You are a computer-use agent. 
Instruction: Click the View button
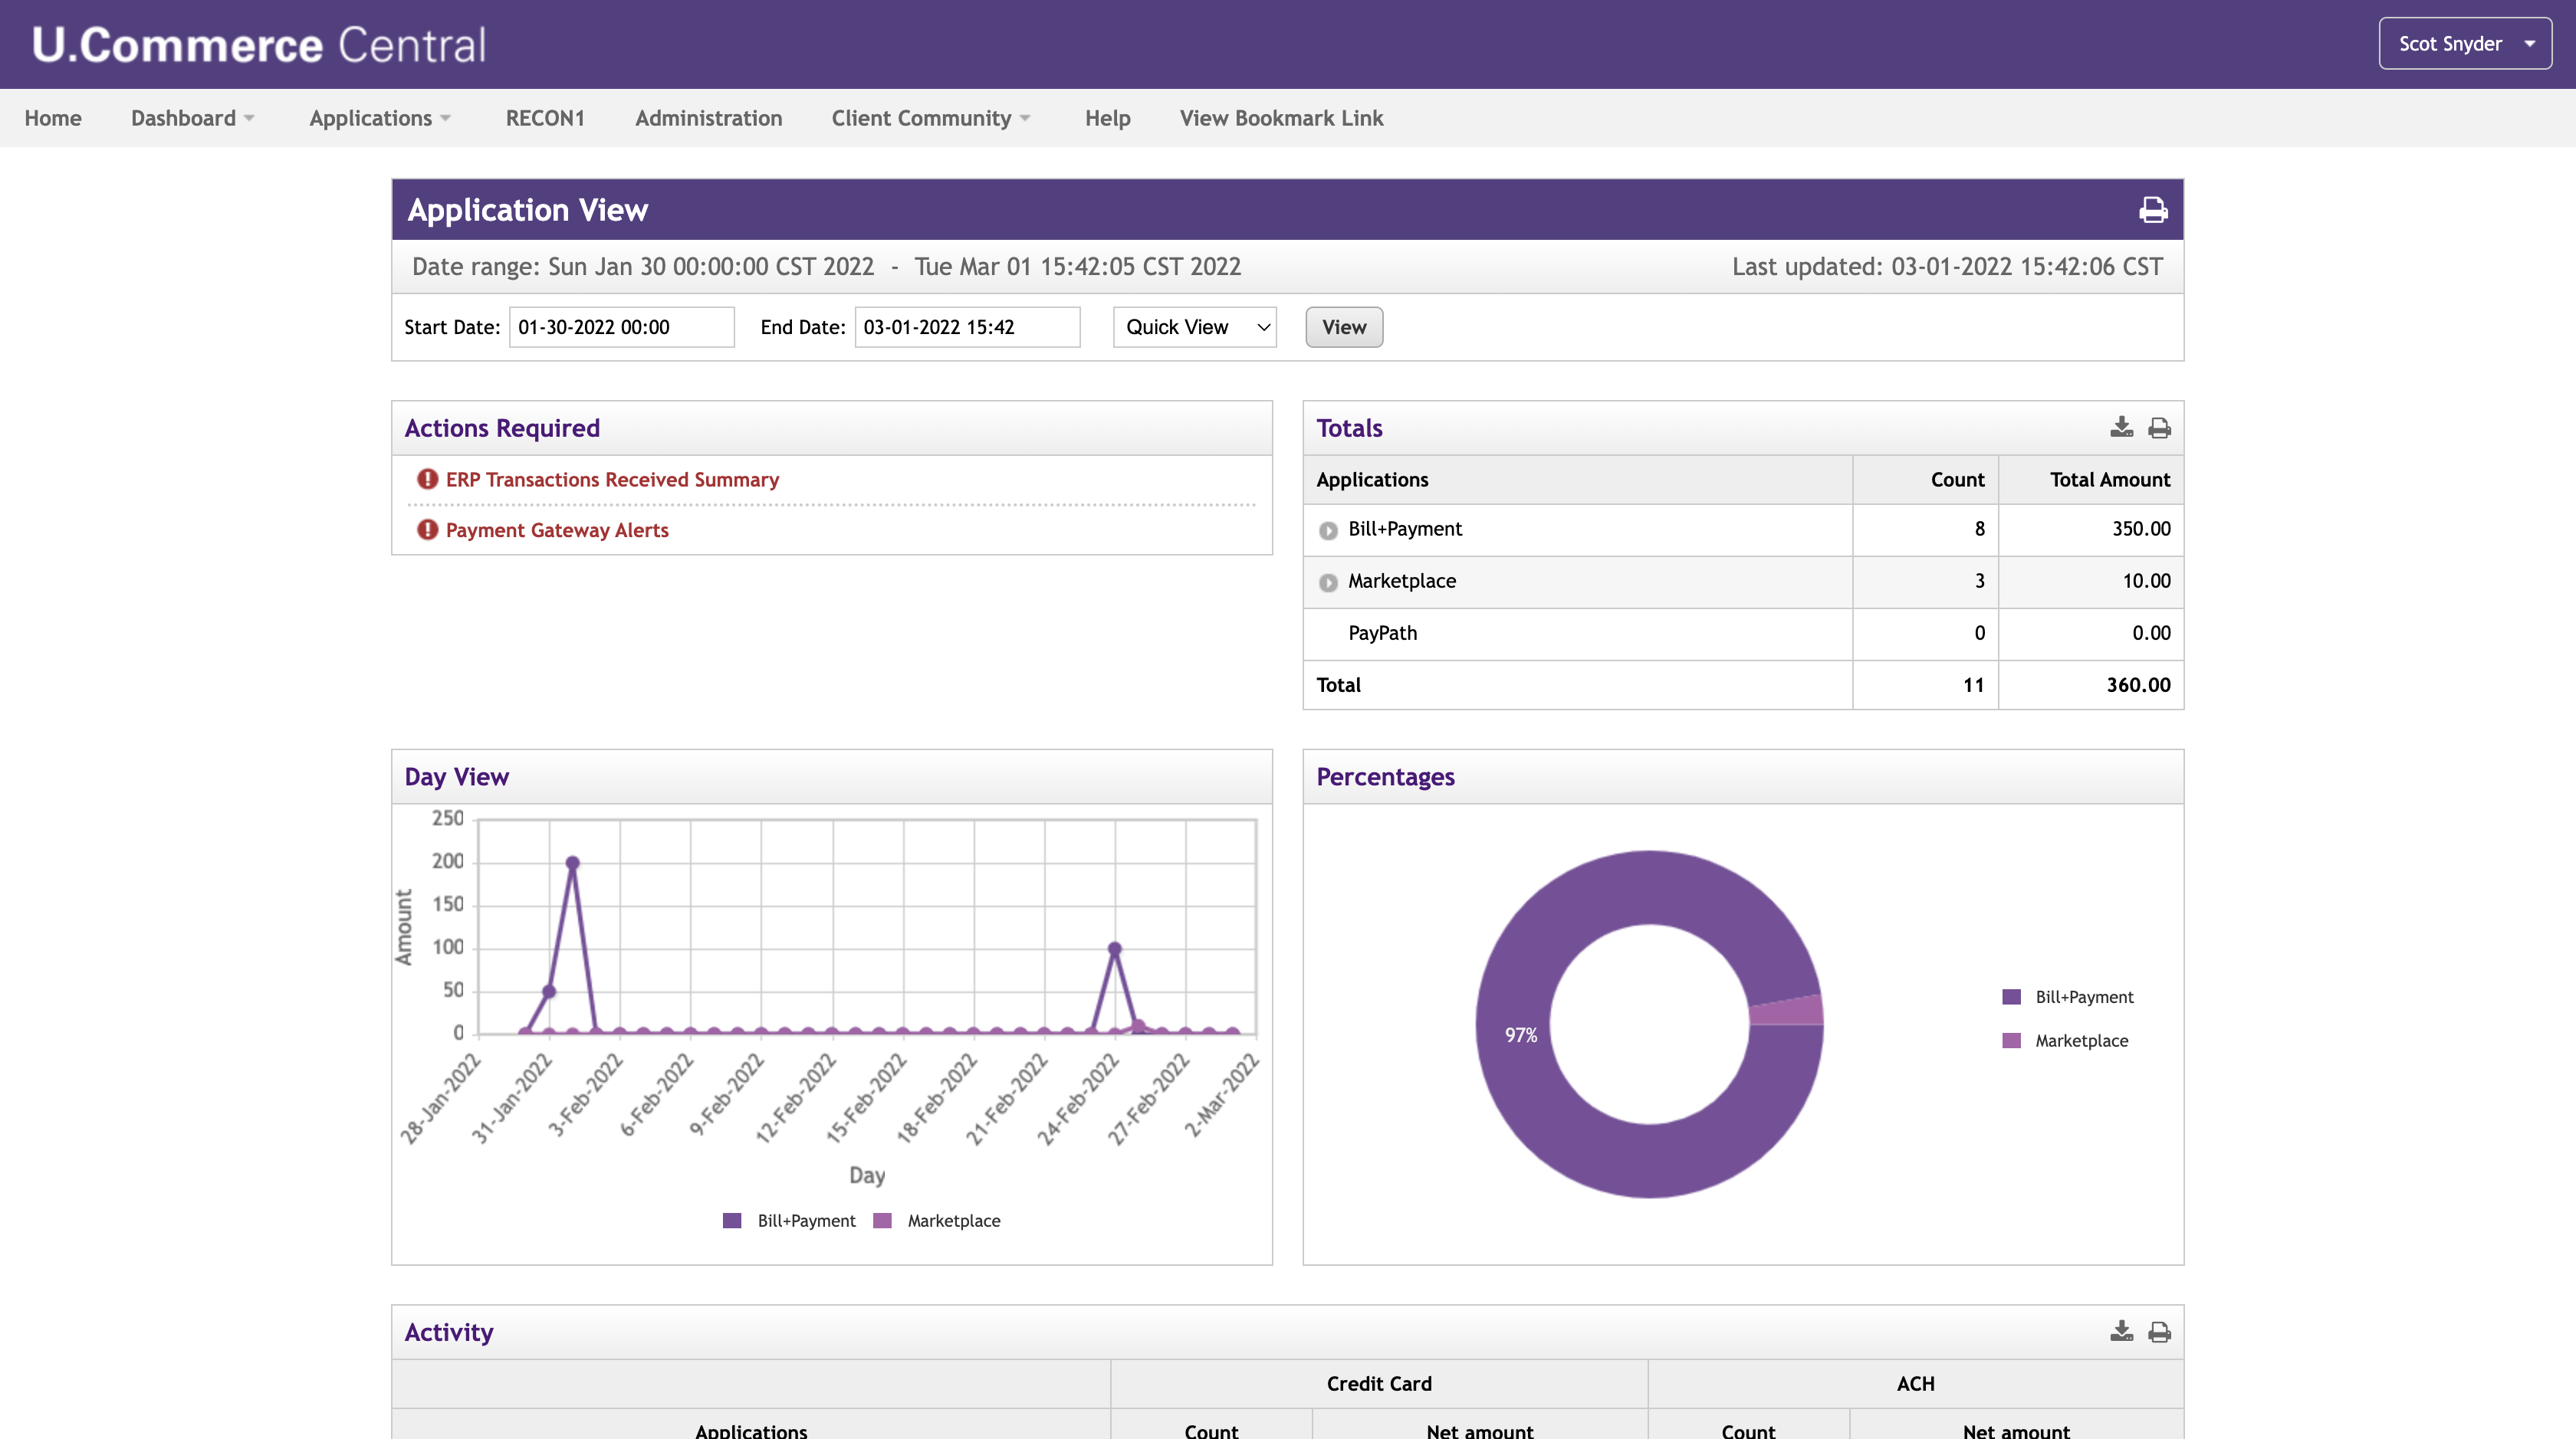[x=1343, y=326]
